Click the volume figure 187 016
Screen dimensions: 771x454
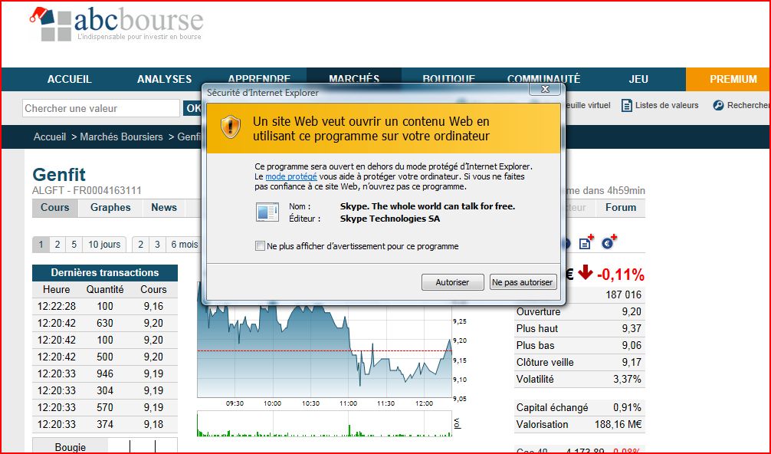pos(624,295)
